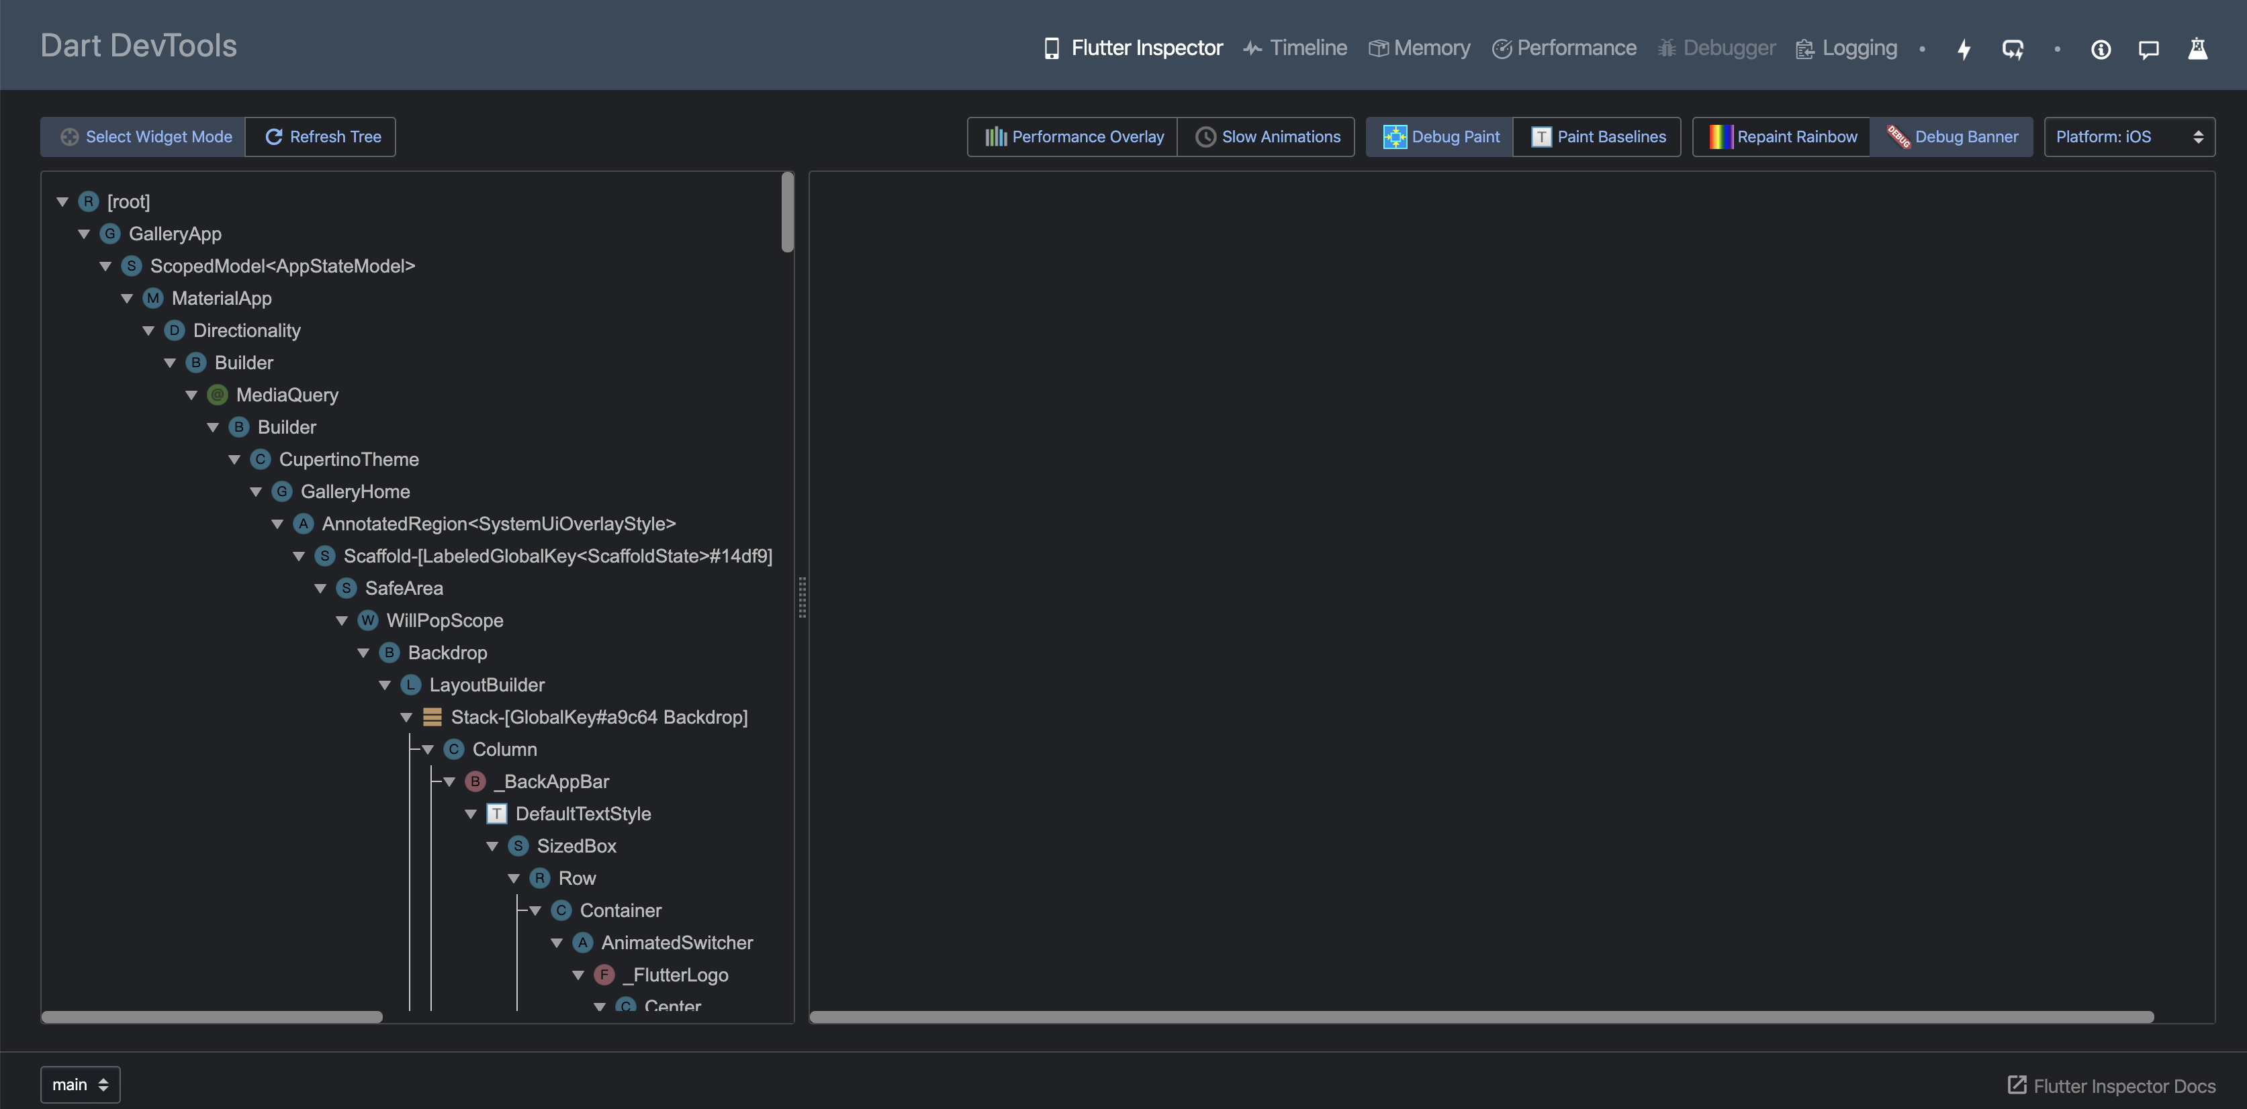Screen dimensions: 2247x1109
Task: Click the hot restart icon
Action: pyautogui.click(x=2013, y=49)
